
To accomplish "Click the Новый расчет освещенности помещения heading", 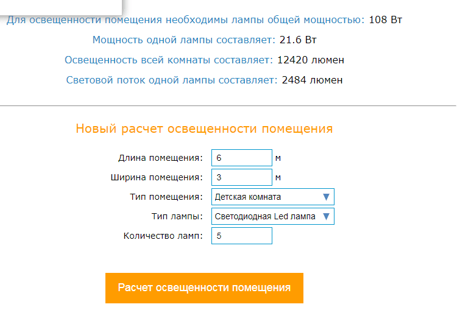I will point(204,129).
